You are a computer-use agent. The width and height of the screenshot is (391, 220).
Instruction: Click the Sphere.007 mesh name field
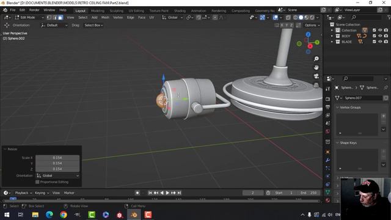pos(362,98)
